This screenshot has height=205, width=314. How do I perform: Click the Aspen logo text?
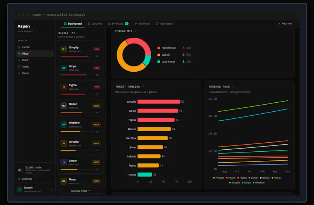coord(24,26)
